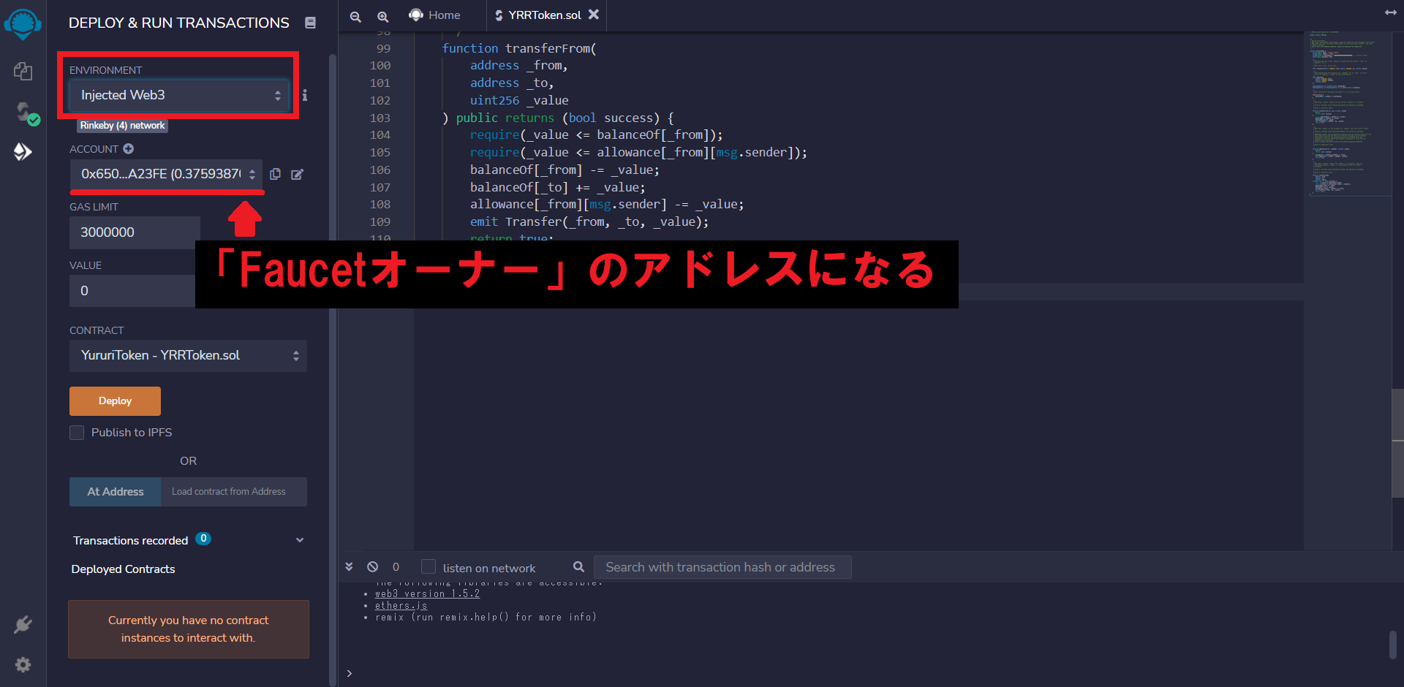Viewport: 1404px width, 687px height.
Task: Close the YRRToken.sol tab
Action: [594, 15]
